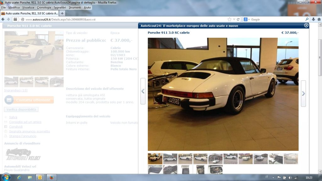Open Windows Explorer folder from the taskbar
Image resolution: width=322 pixels, height=181 pixels.
coord(30,178)
